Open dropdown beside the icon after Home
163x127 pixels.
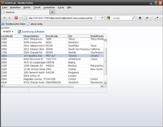[151, 18]
